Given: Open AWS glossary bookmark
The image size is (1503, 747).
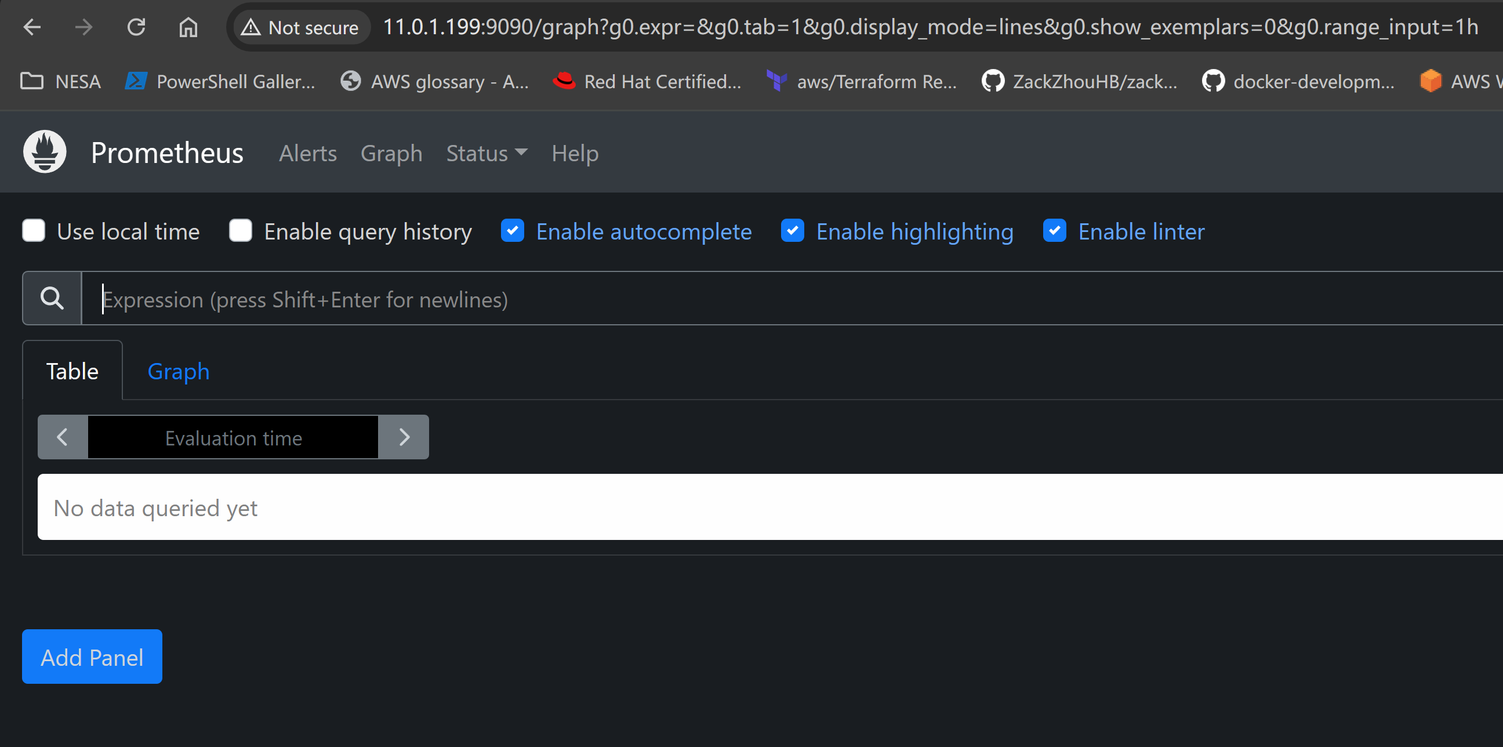Looking at the screenshot, I should (435, 81).
